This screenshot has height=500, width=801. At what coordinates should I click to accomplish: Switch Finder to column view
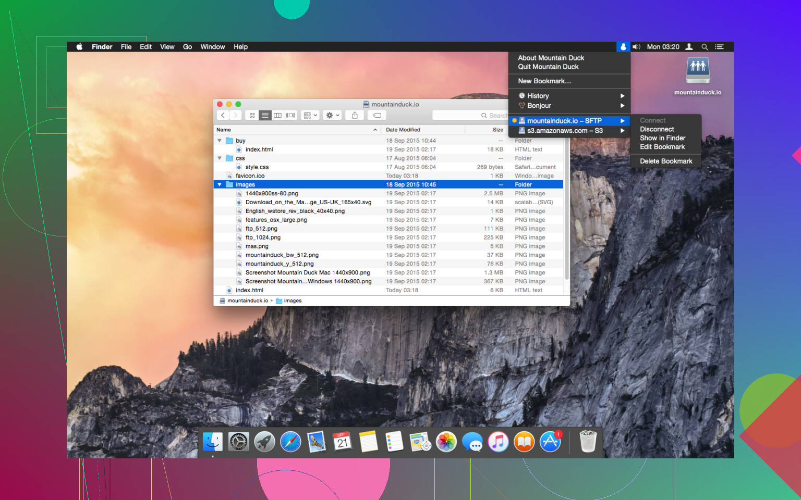[x=278, y=115]
